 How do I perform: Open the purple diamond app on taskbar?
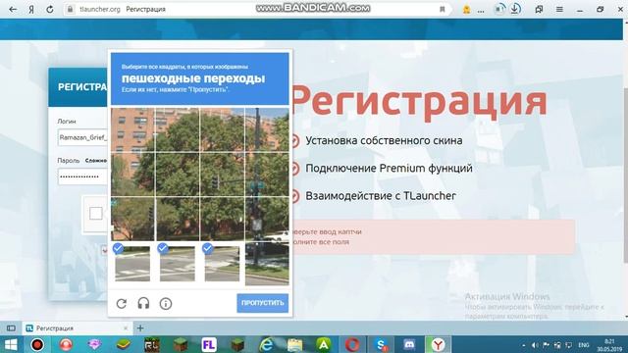(94, 344)
